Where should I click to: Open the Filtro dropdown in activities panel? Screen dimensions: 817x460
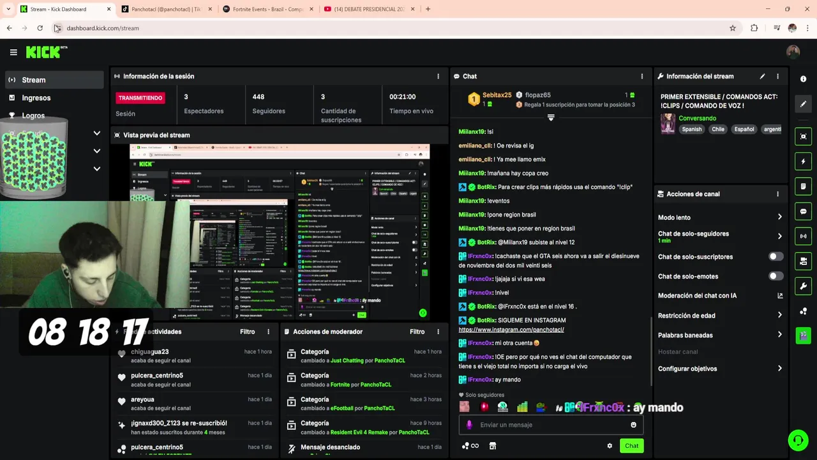pos(247,332)
